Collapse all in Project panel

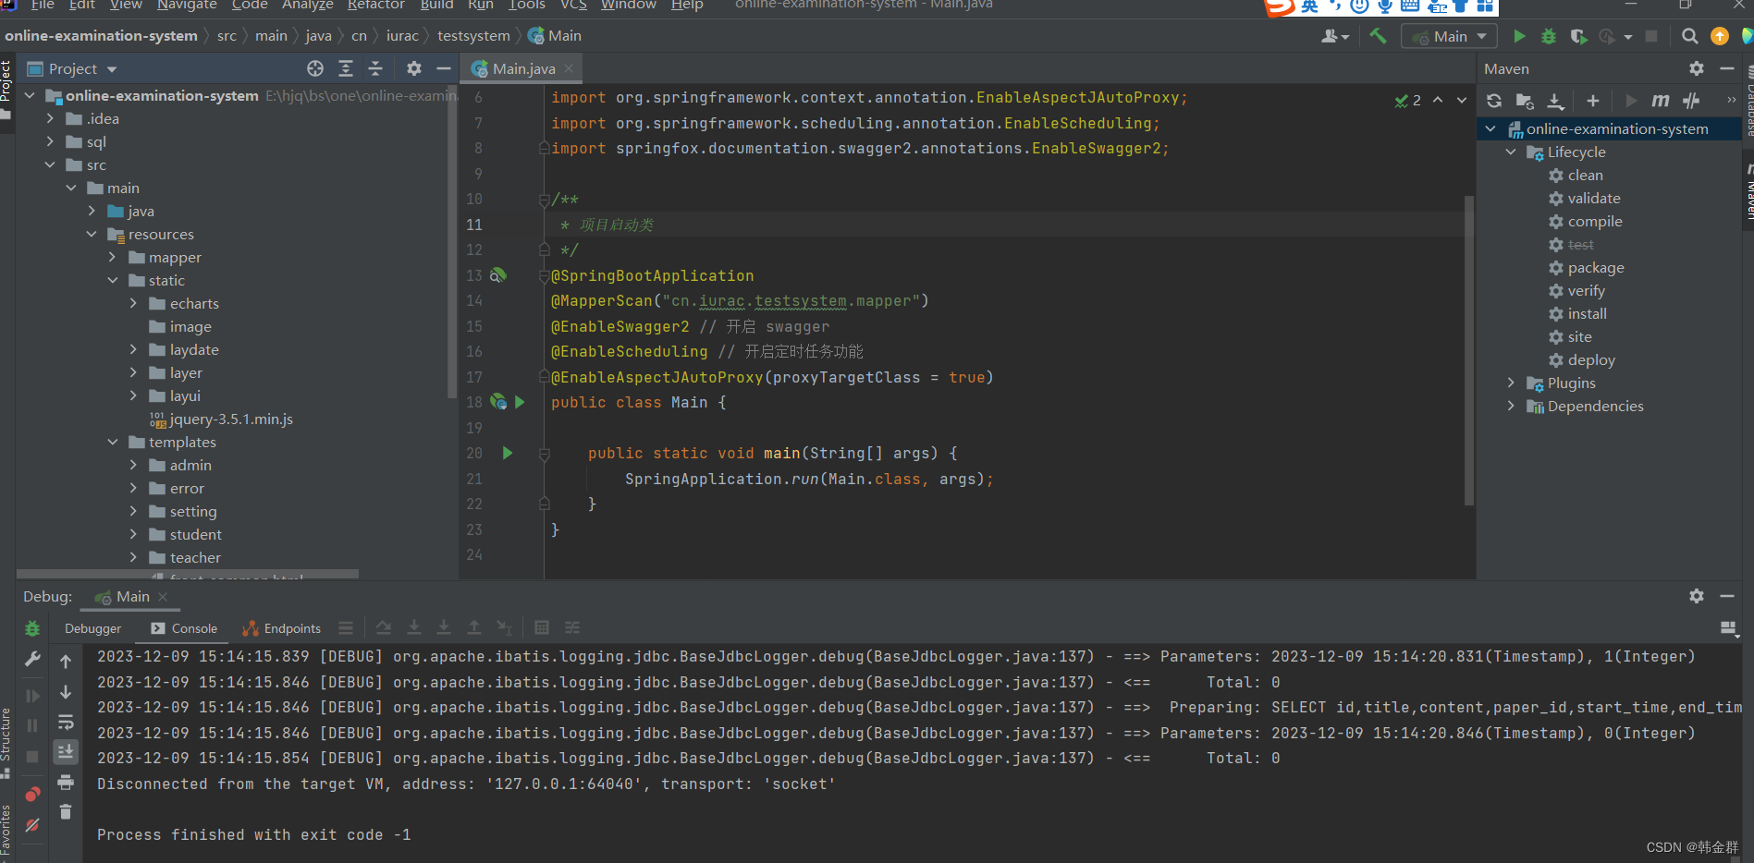pyautogui.click(x=375, y=68)
